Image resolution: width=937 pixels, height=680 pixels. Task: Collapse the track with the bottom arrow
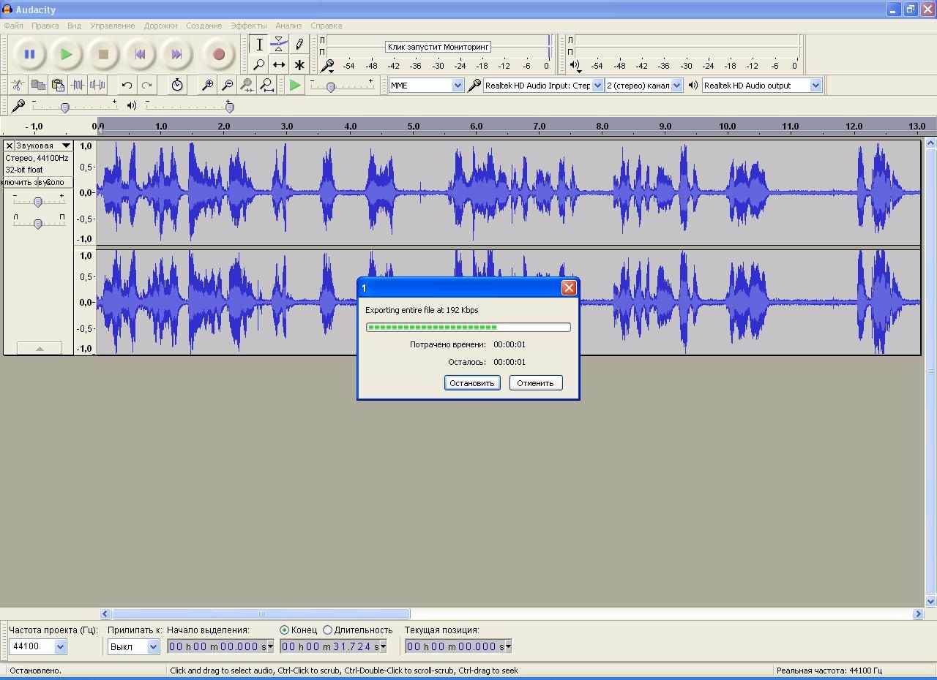click(40, 349)
